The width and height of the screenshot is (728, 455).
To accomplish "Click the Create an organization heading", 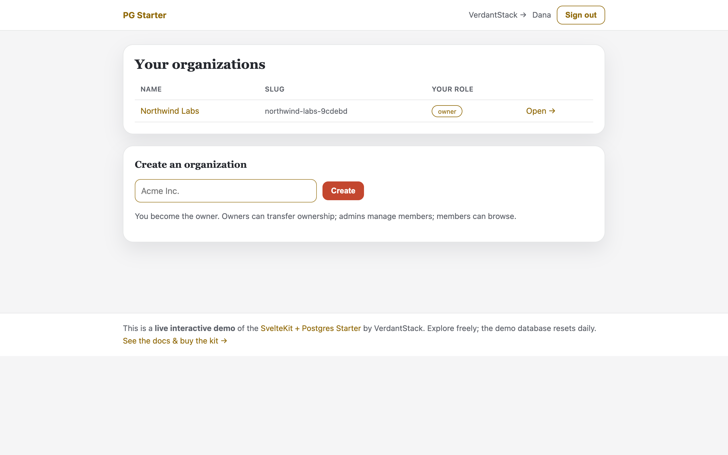I will tap(191, 165).
